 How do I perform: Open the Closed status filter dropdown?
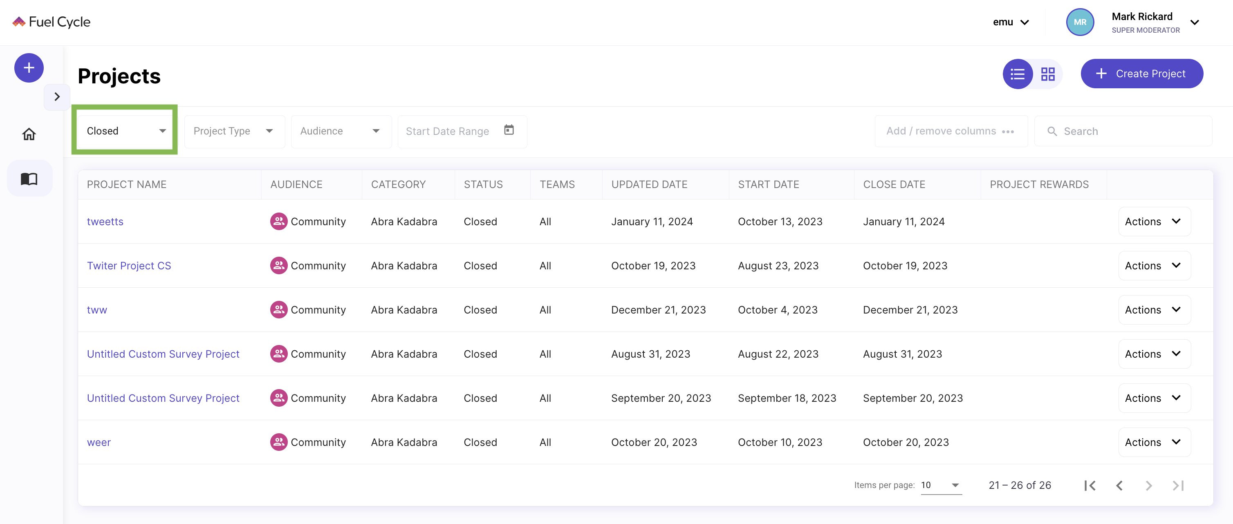pyautogui.click(x=126, y=131)
